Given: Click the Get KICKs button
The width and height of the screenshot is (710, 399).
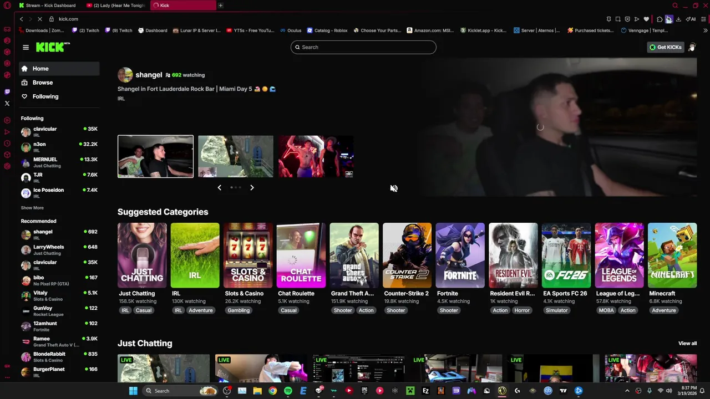Looking at the screenshot, I should point(666,47).
